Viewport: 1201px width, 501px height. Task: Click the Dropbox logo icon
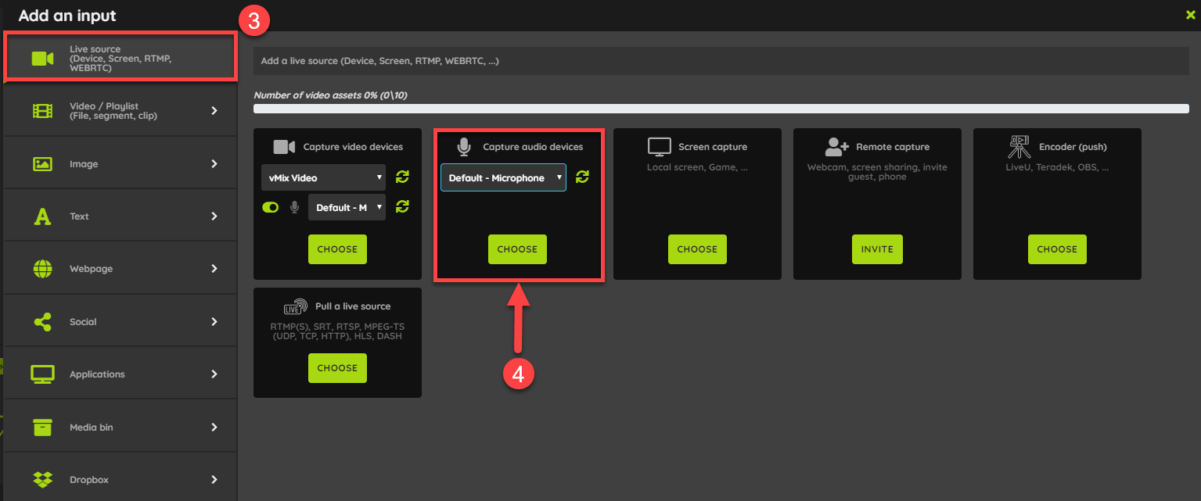point(42,479)
